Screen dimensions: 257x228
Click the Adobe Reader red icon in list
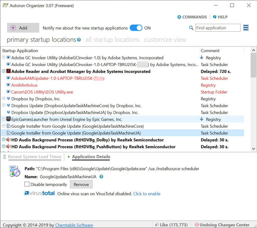8,71
